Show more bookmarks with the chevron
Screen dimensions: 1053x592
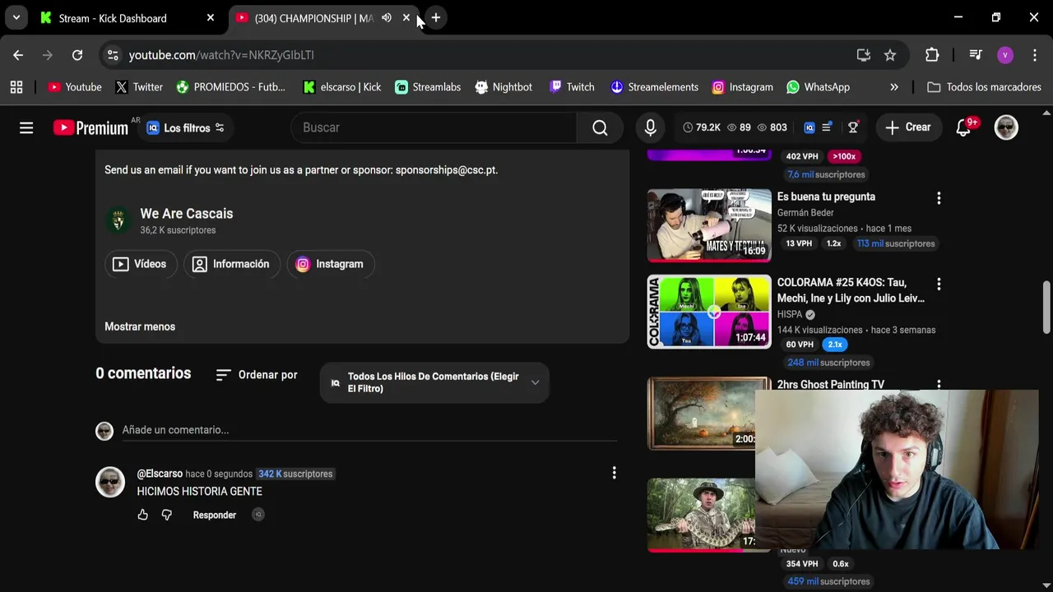[894, 86]
